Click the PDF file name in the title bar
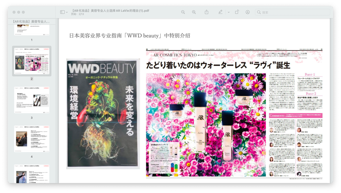341x193 pixels. [x=110, y=10]
